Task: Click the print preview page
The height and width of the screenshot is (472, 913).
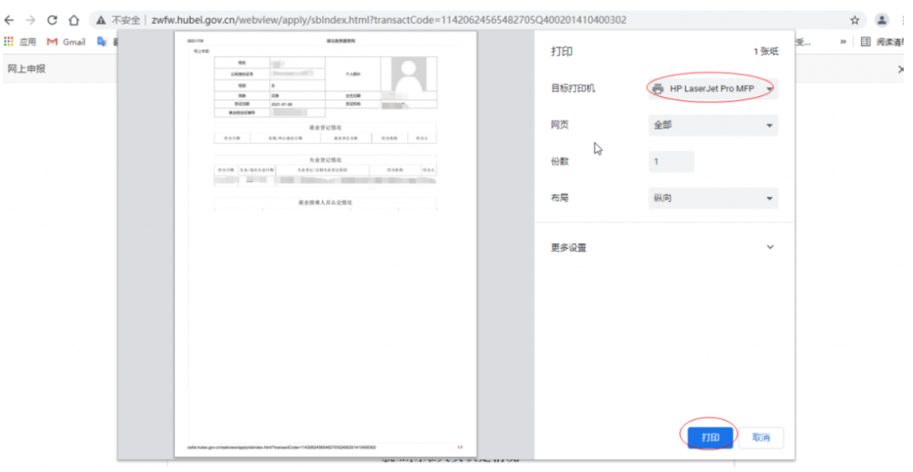Action: pyautogui.click(x=325, y=244)
